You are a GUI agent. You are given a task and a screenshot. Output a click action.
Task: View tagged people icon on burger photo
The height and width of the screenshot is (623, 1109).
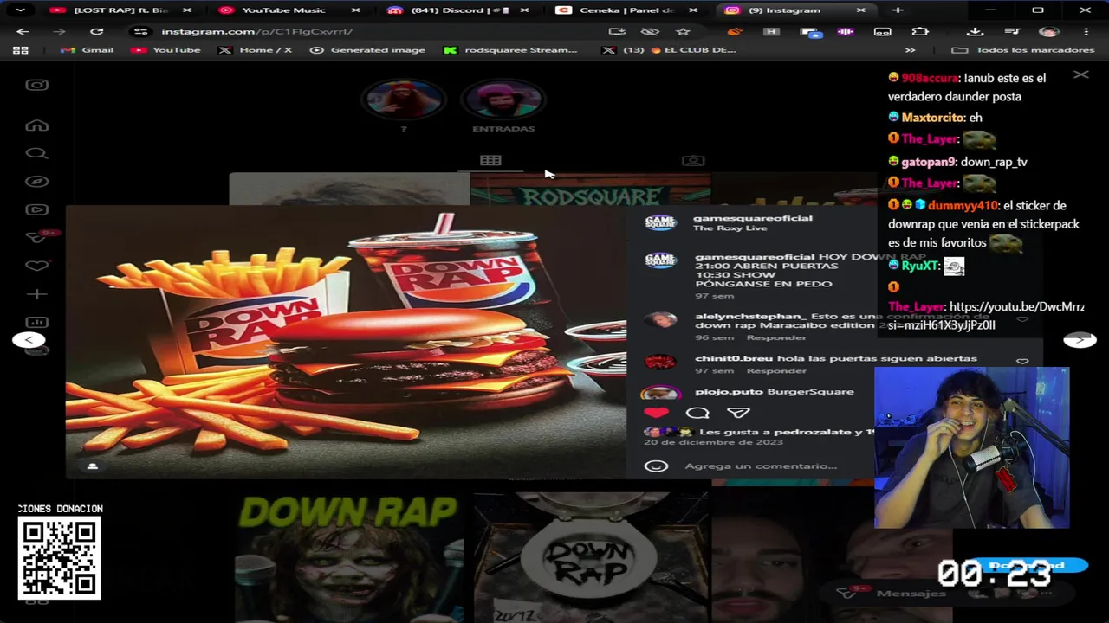coord(93,466)
